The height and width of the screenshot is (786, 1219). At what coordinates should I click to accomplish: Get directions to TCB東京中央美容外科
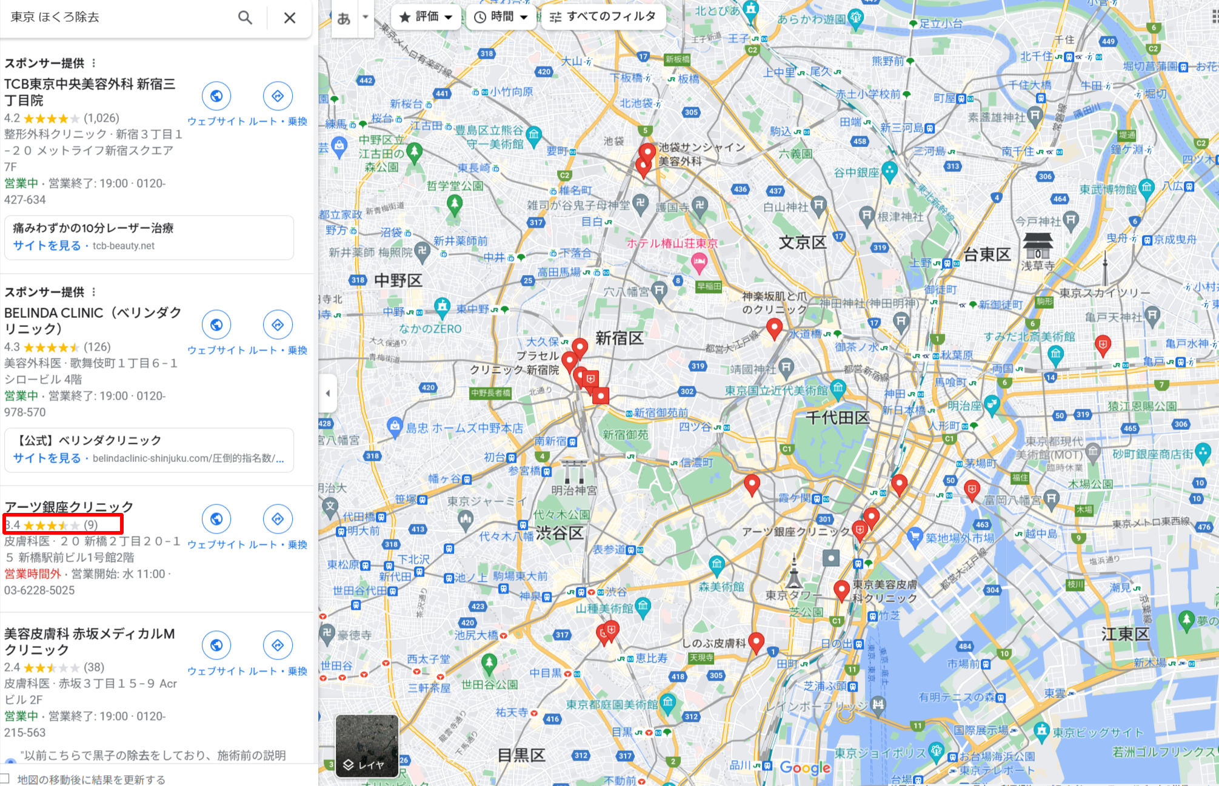click(x=278, y=96)
